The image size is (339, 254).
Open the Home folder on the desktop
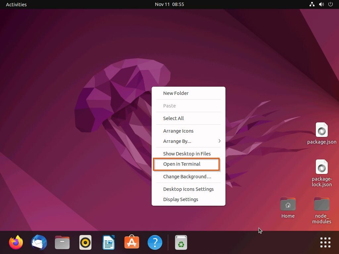tap(288, 204)
